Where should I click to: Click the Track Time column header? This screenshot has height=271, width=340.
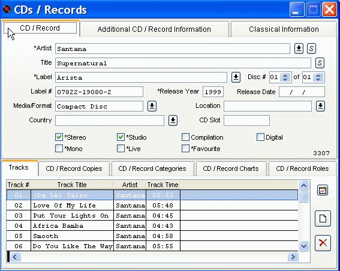click(163, 185)
